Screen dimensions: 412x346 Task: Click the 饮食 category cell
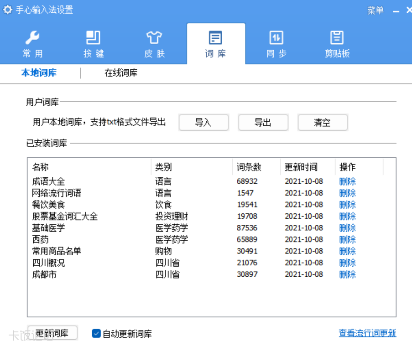pos(163,205)
